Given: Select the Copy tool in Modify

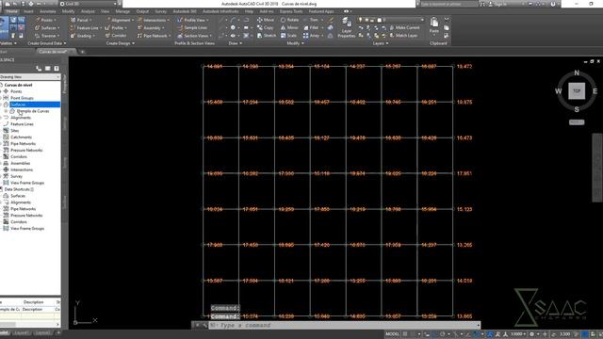Looking at the screenshot, I should (x=266, y=28).
